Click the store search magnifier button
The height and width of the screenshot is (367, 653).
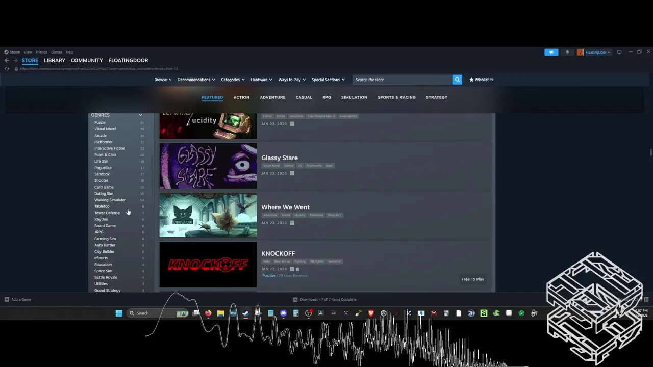[457, 80]
